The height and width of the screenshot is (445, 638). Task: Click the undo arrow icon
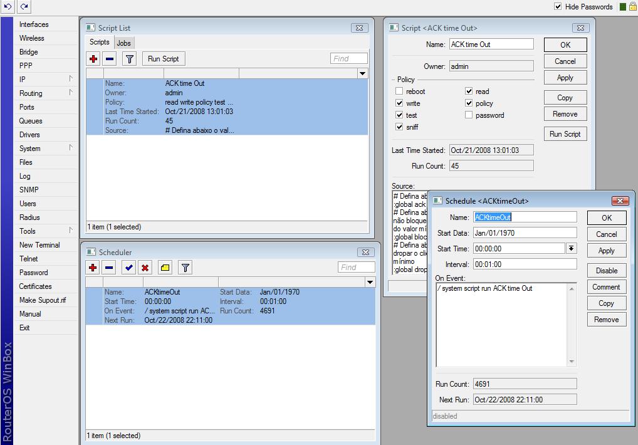pyautogui.click(x=8, y=6)
